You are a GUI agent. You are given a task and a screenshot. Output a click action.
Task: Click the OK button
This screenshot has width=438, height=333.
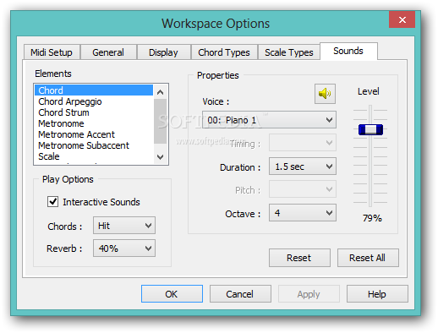click(172, 294)
